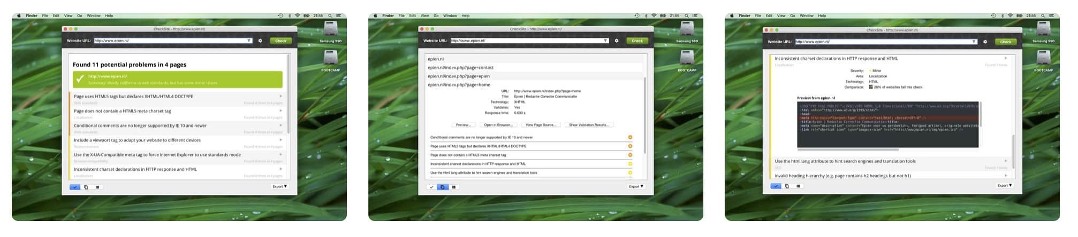
Task: Click orange severity icon beside 'Conditional comments' in middle window
Action: 630,137
